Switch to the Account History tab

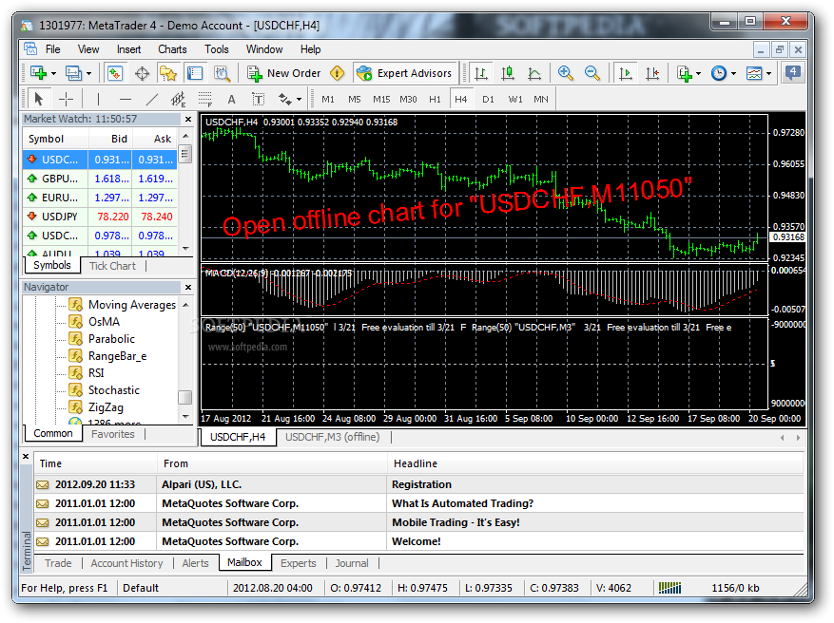pos(126,563)
